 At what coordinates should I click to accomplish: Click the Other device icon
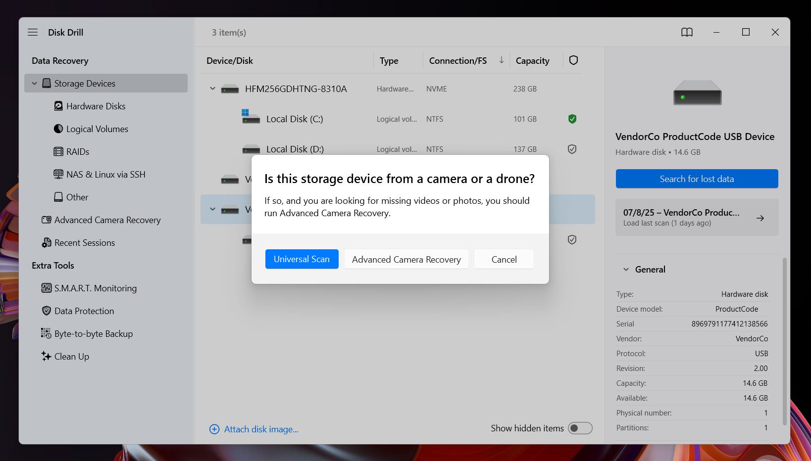pyautogui.click(x=58, y=197)
